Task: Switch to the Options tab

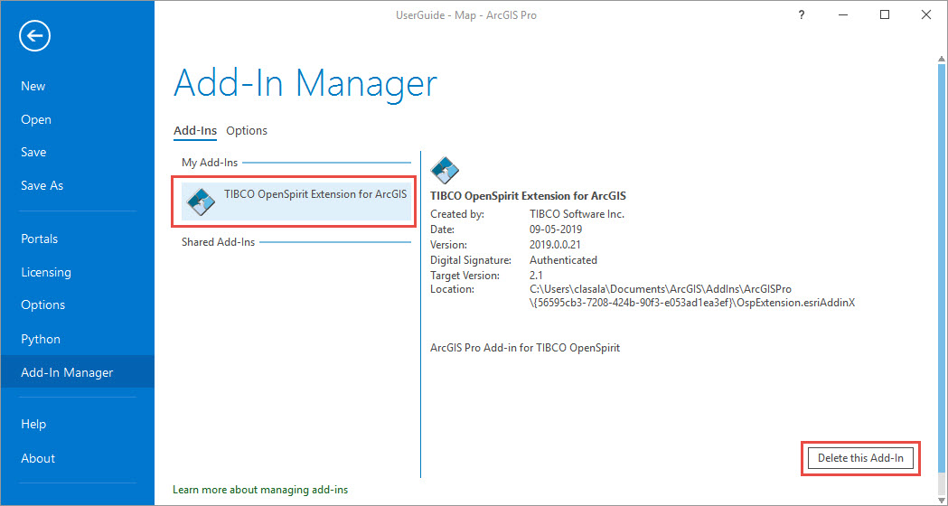Action: [247, 131]
